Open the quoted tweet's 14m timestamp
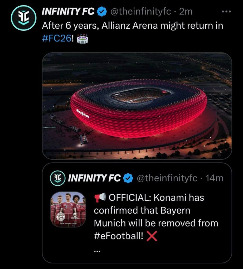This screenshot has height=269, width=243. [x=215, y=178]
